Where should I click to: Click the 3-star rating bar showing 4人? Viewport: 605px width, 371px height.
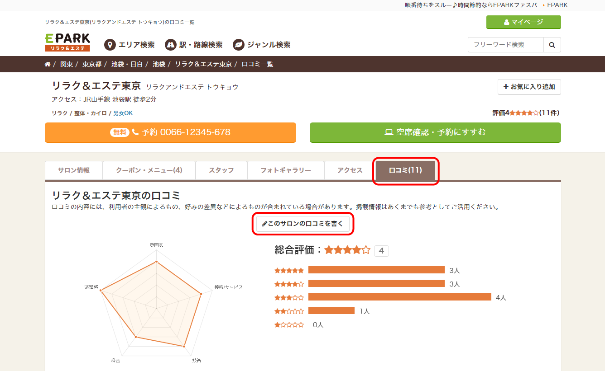400,297
